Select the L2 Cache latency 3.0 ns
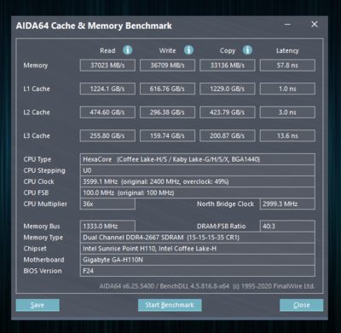341x333 pixels. [x=287, y=112]
